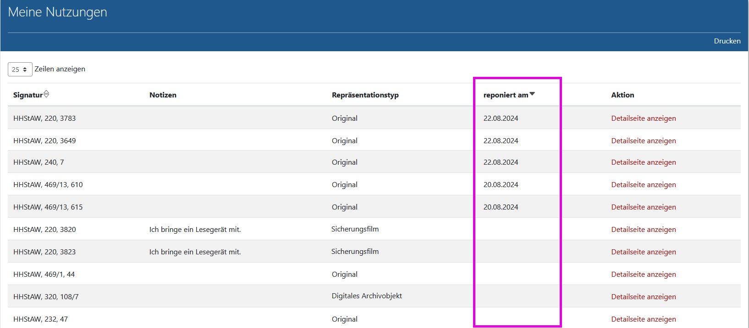Click Sicherungsfilm in HHStAW, 220, 3820 row
Viewport: 749px width, 328px height.
355,229
